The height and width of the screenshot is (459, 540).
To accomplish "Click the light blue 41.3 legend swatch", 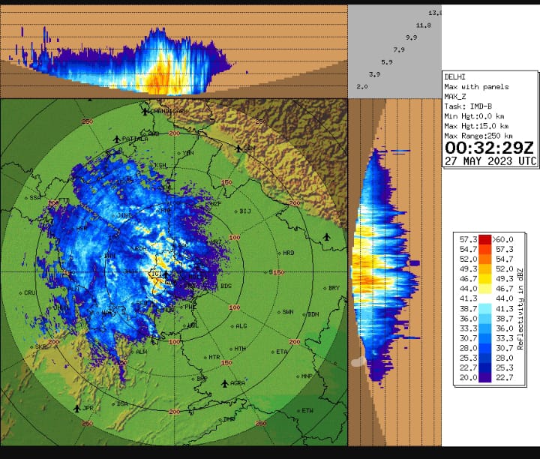I will click(485, 308).
